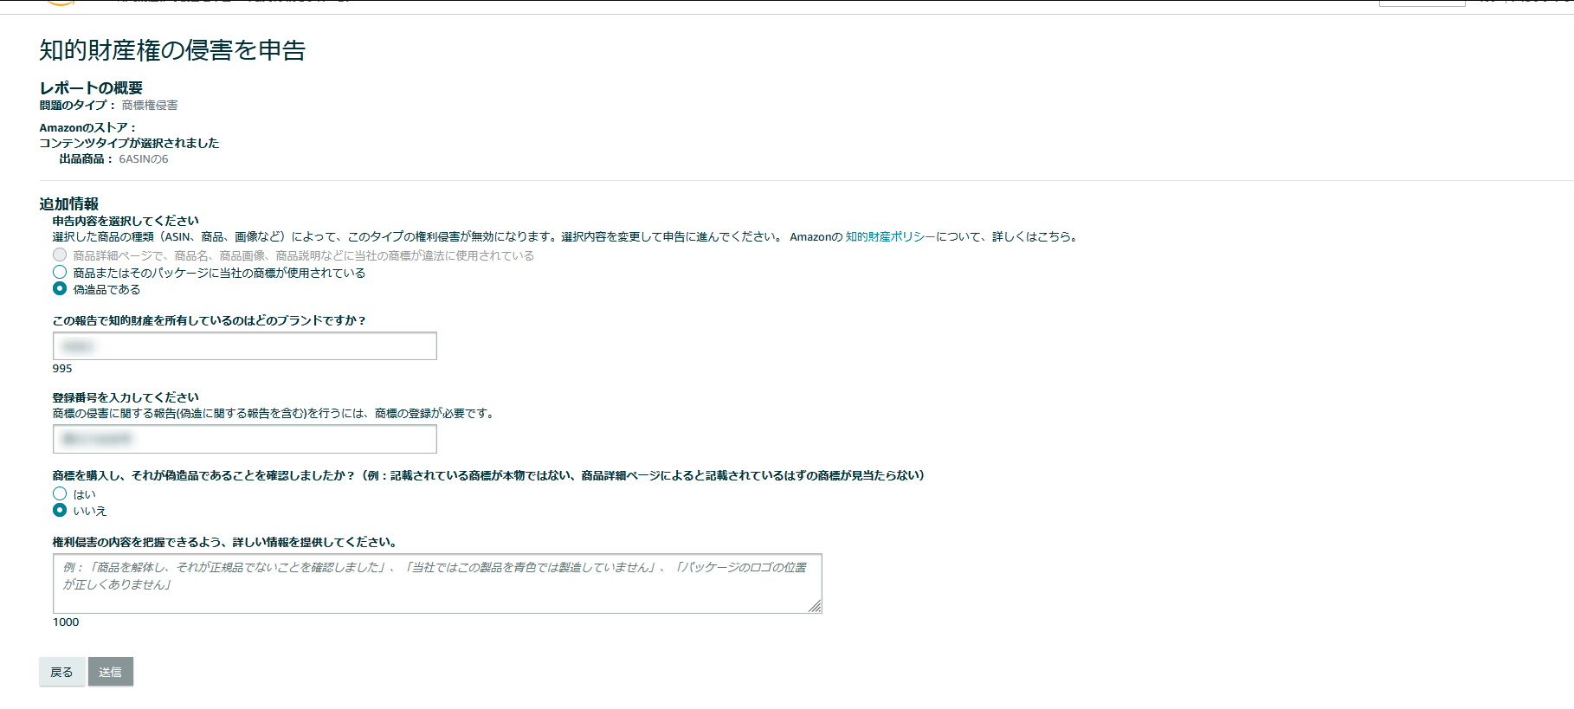Click the レポートの概要 section heading
The height and width of the screenshot is (709, 1574).
coord(91,88)
